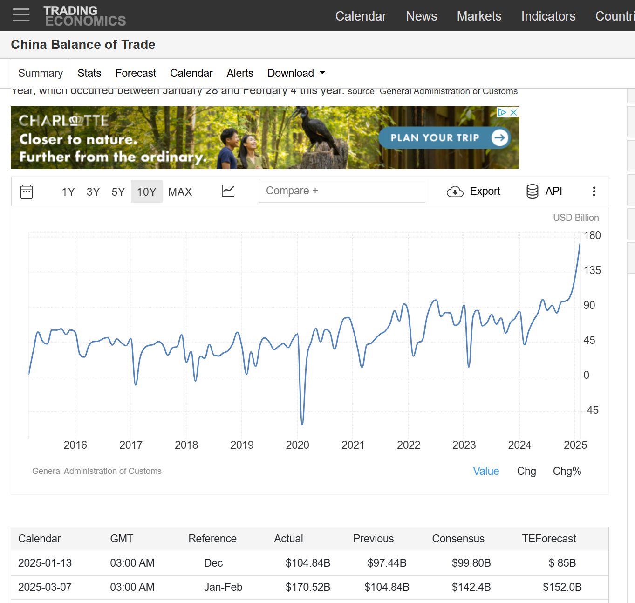The image size is (635, 603).
Task: Open the hamburger navigation menu
Action: coord(21,15)
